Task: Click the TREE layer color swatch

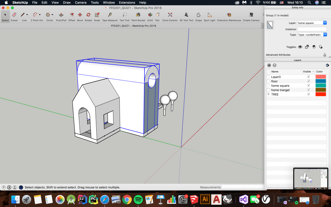Action: pos(321,94)
